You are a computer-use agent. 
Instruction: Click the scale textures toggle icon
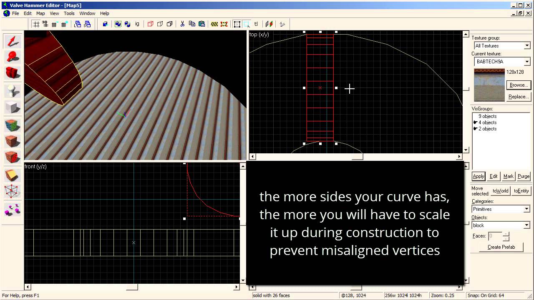(282, 24)
